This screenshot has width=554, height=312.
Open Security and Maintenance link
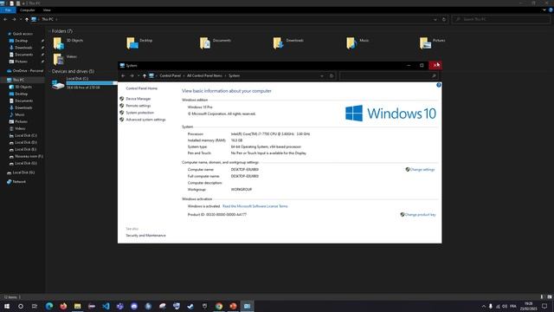145,235
